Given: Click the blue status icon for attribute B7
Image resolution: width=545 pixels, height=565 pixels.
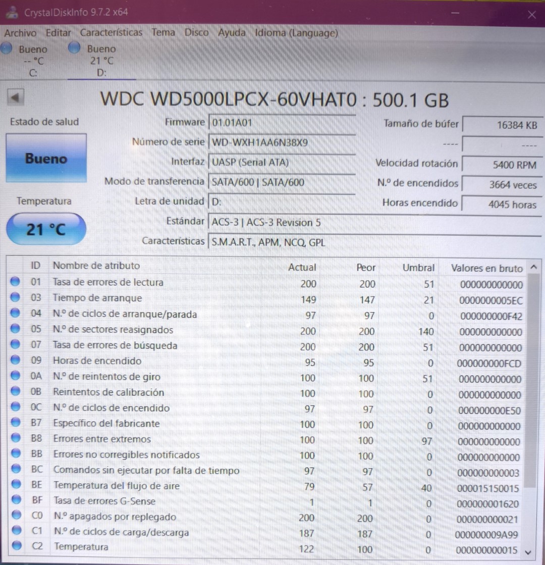Looking at the screenshot, I should pos(16,422).
